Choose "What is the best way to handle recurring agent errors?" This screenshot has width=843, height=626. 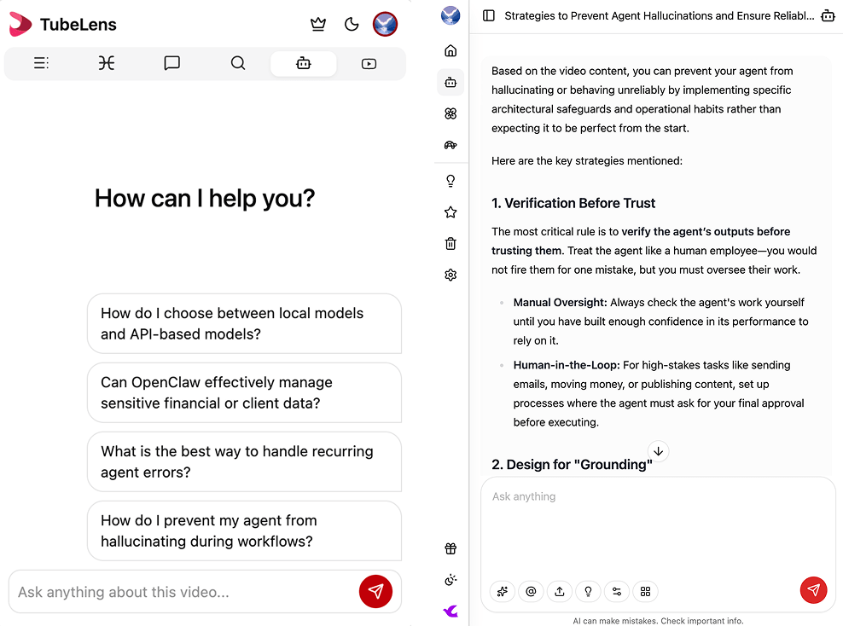pos(244,461)
